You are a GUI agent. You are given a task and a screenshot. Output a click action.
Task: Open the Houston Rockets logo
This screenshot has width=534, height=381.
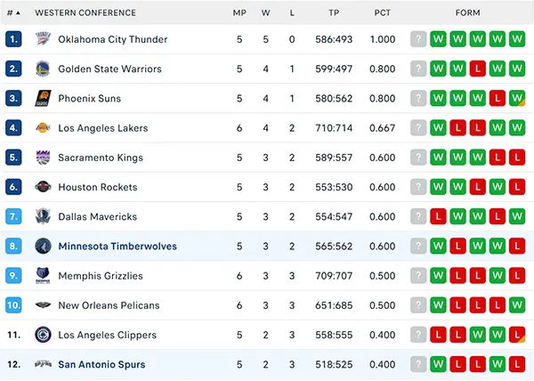(x=44, y=187)
